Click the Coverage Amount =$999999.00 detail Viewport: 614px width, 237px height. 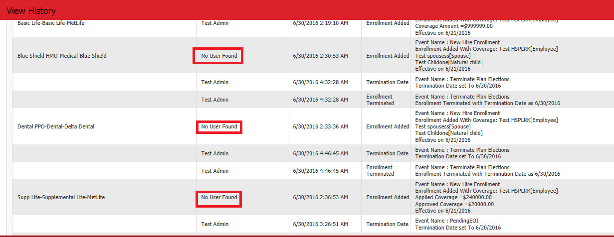[454, 26]
